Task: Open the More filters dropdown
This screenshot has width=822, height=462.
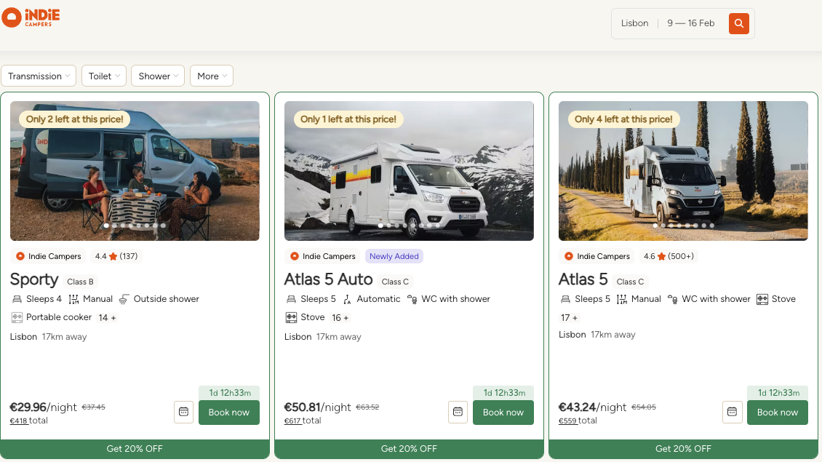Action: 212,76
